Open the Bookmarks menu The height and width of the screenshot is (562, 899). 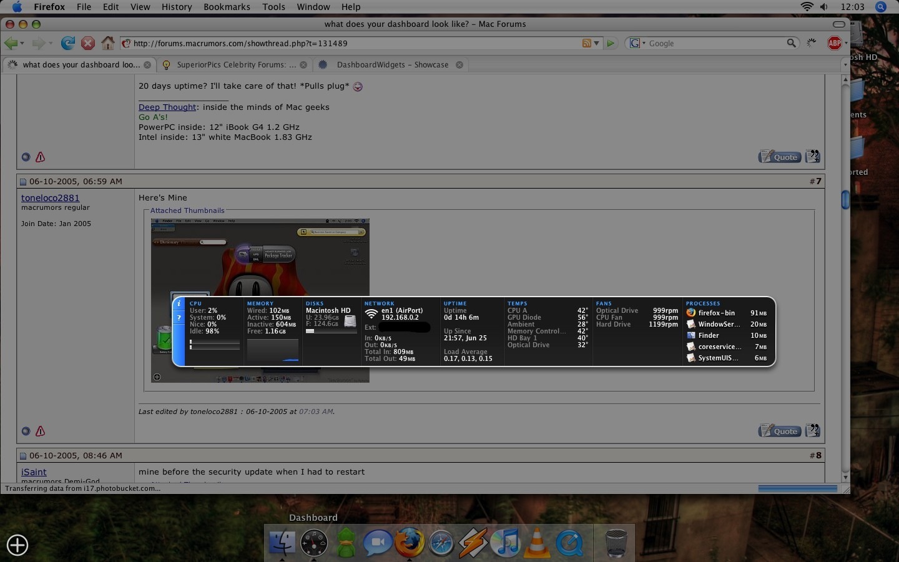click(227, 7)
